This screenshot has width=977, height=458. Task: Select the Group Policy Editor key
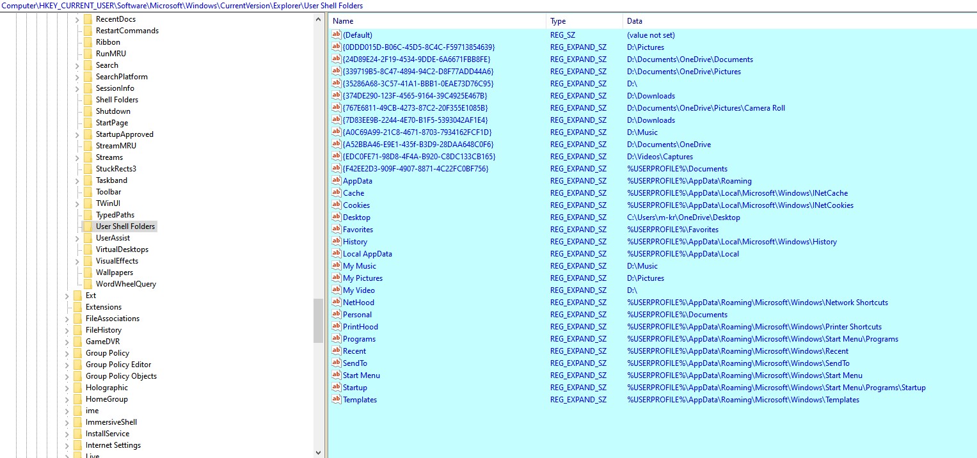(x=118, y=365)
